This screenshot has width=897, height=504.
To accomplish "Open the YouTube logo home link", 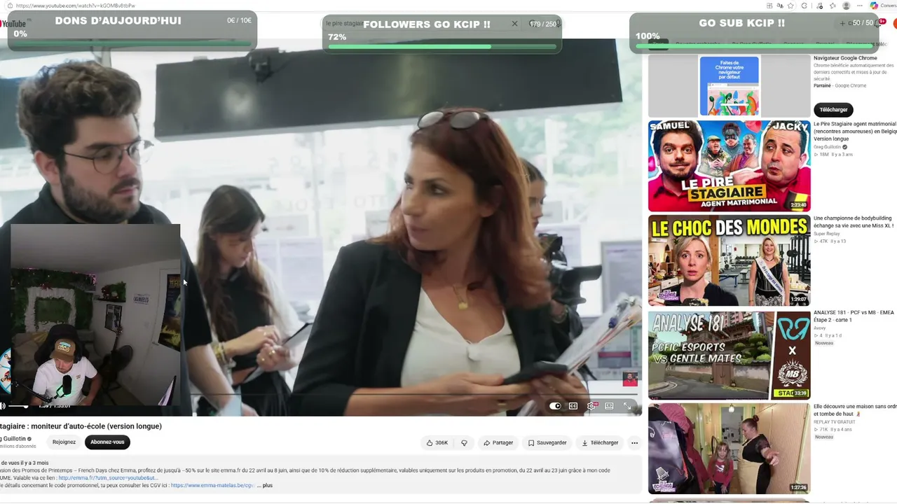I will (x=13, y=24).
